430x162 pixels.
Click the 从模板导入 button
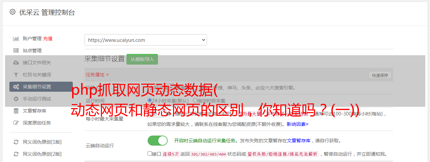(x=142, y=59)
